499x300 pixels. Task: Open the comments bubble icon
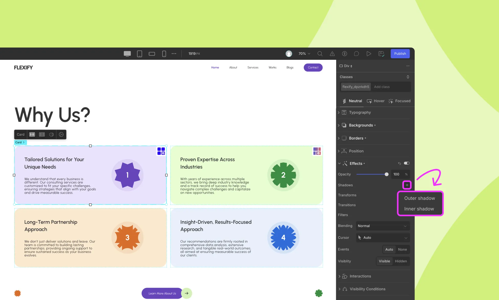(x=356, y=54)
